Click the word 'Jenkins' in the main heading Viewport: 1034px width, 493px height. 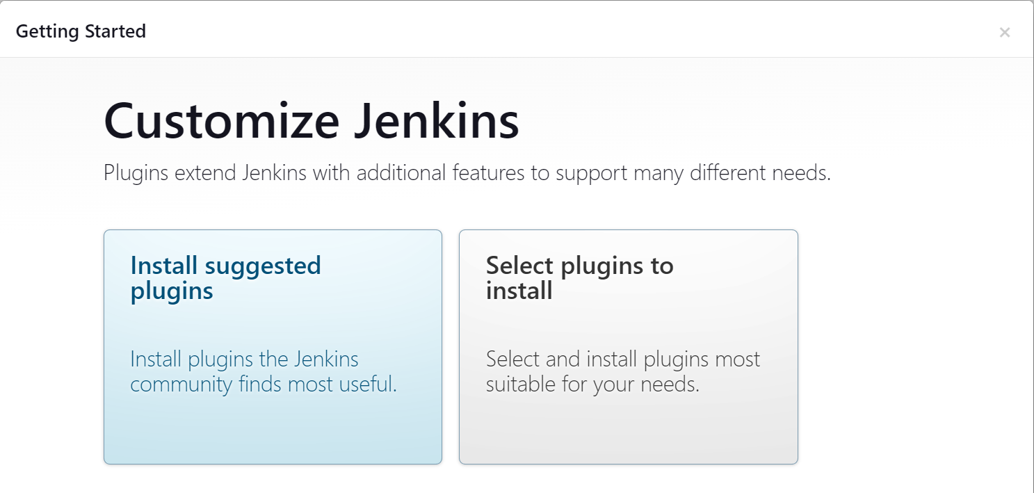tap(436, 121)
